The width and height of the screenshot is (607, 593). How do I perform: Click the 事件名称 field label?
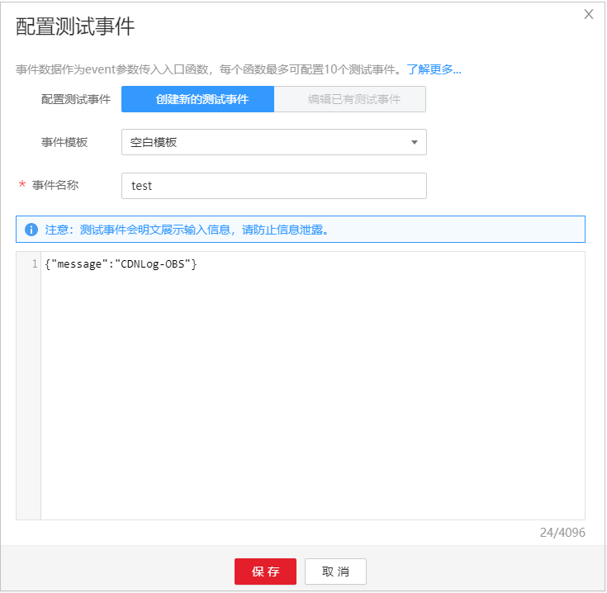click(55, 185)
